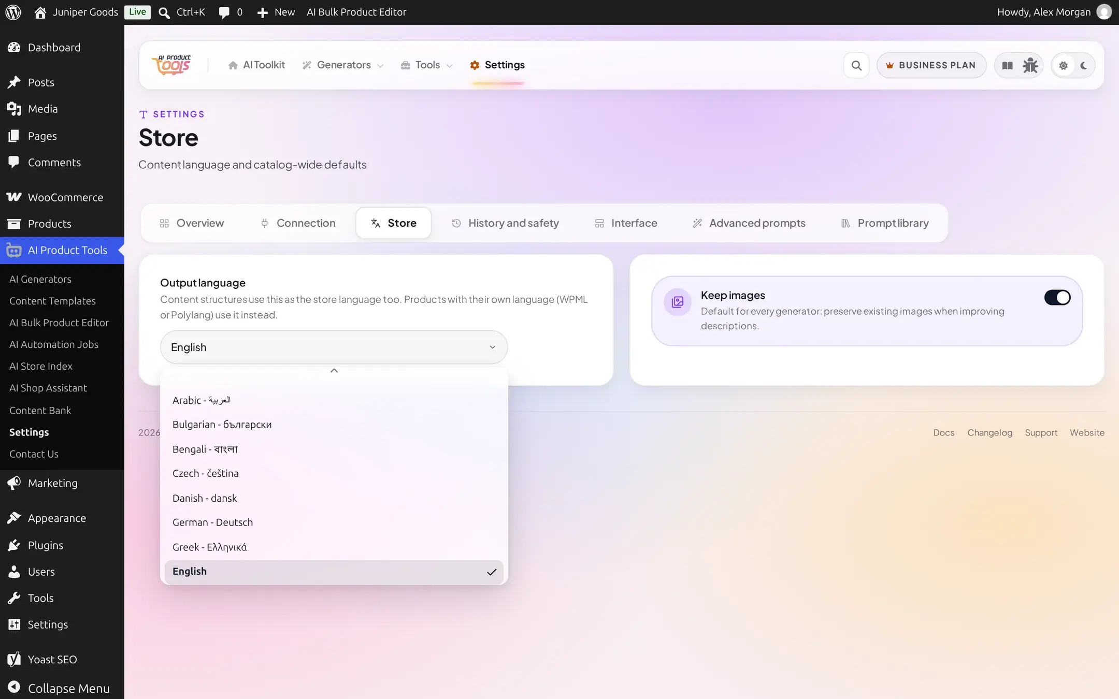Open the History and safety tab

[x=506, y=223]
